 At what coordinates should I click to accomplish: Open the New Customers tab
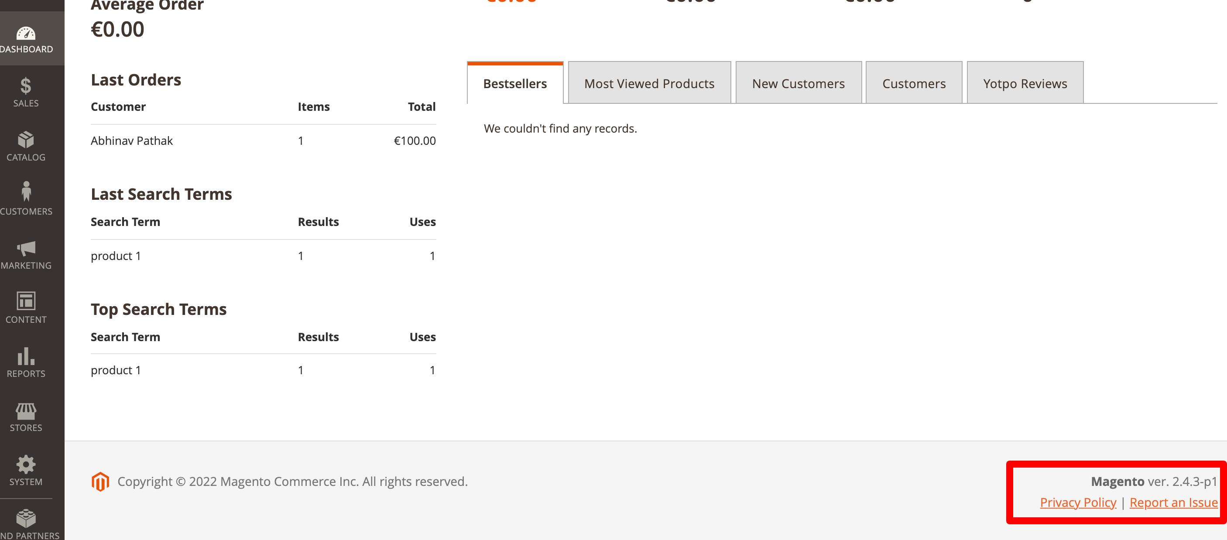pos(799,83)
